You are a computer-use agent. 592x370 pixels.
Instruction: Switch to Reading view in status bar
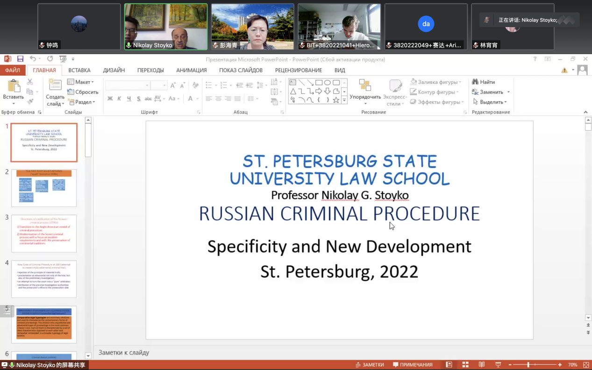click(482, 364)
